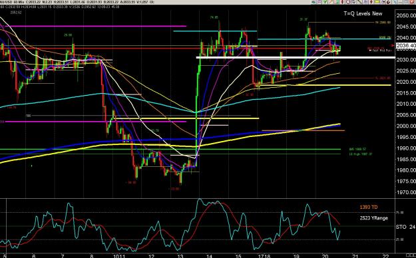416x258 pixels.
Task: Click the red X close icon in toolbar
Action: [412, 2]
